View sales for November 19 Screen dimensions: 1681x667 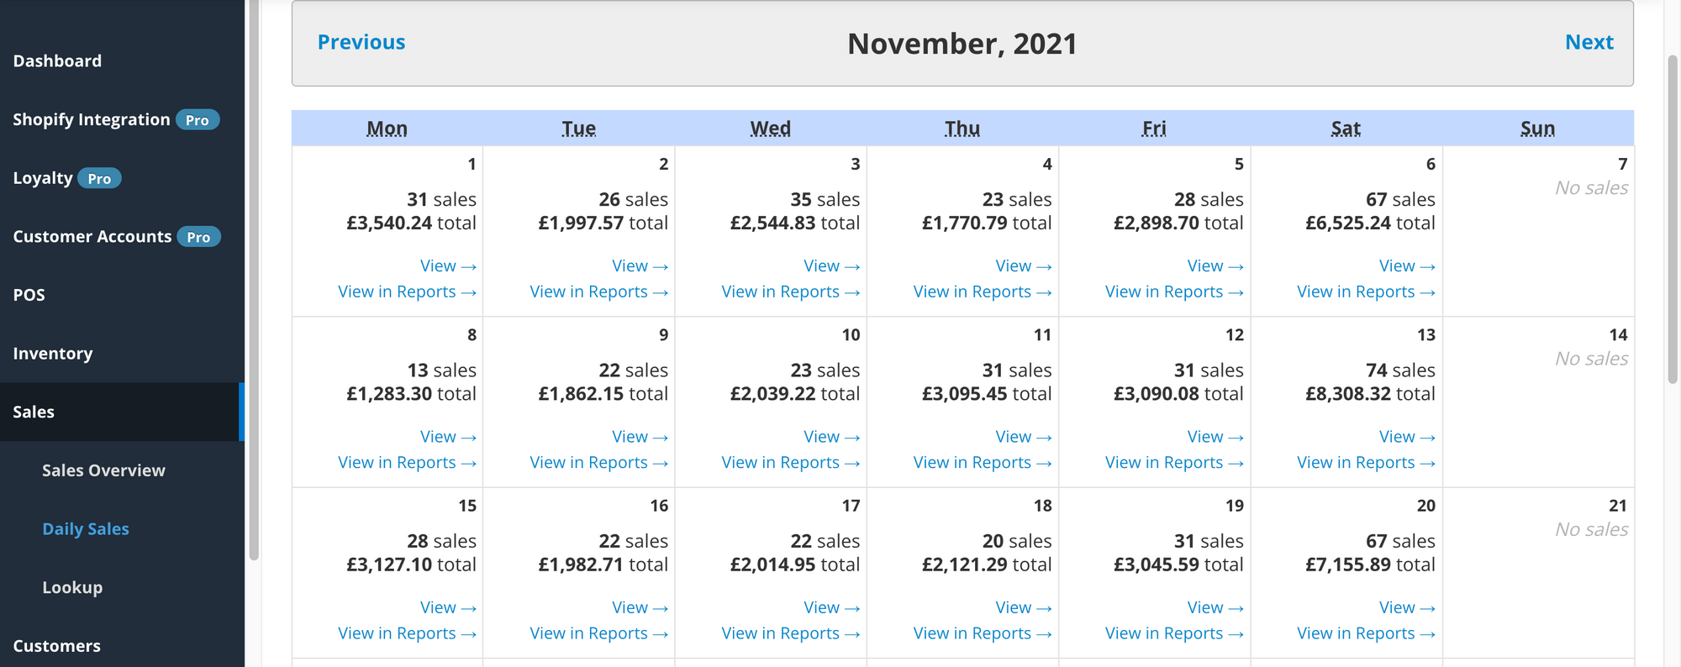tap(1215, 607)
